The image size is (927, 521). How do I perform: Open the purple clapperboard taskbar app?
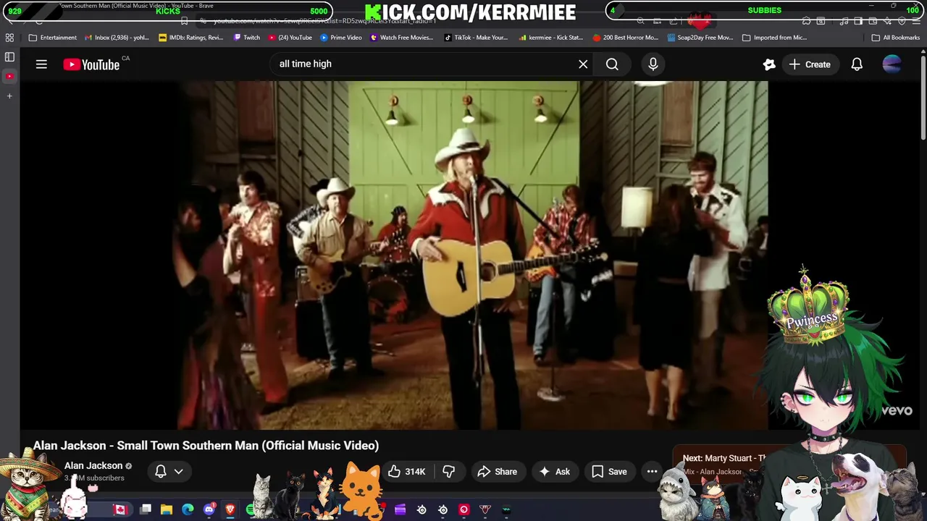pos(400,509)
